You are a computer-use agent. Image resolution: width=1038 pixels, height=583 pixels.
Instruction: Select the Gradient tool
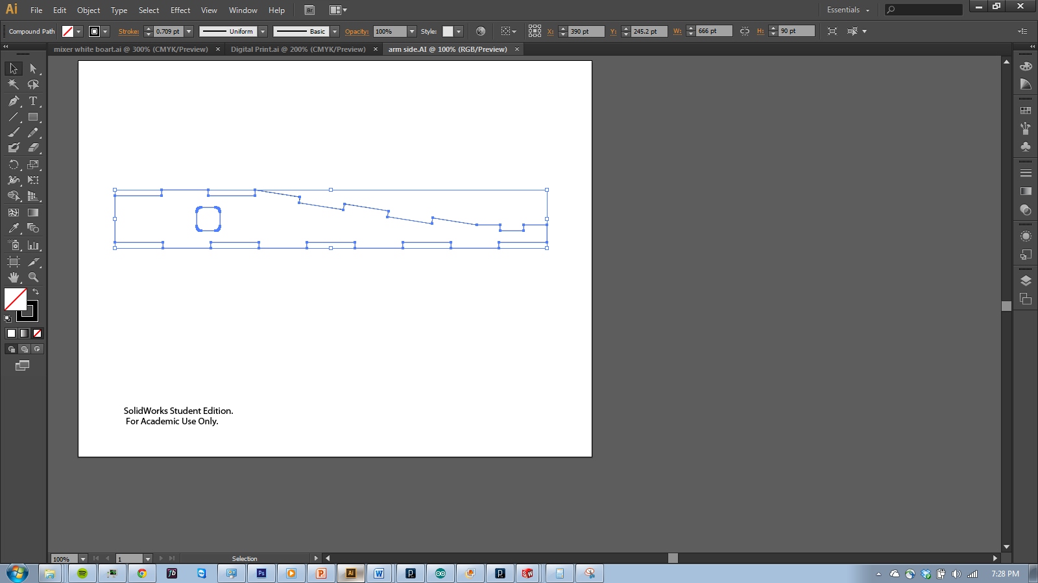click(33, 212)
